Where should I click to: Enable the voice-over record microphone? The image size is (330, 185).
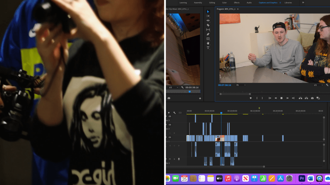tap(179, 158)
